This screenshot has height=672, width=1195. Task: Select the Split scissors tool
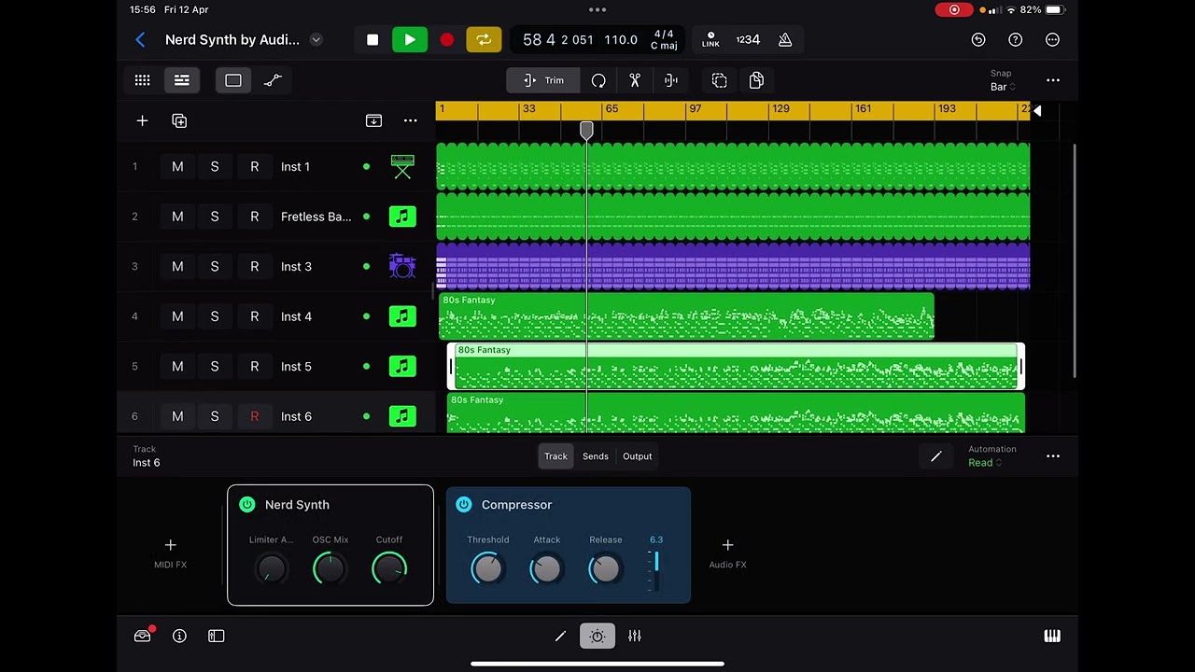click(635, 80)
